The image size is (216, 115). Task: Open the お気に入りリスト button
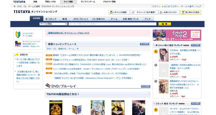(x=169, y=12)
